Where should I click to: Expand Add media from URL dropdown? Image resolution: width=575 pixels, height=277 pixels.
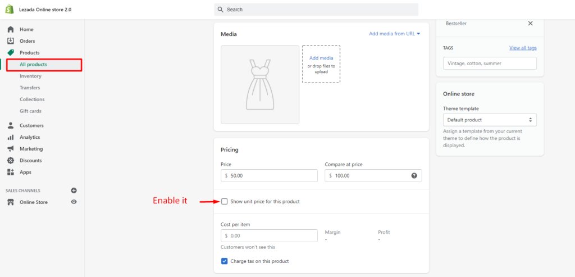[x=395, y=34]
